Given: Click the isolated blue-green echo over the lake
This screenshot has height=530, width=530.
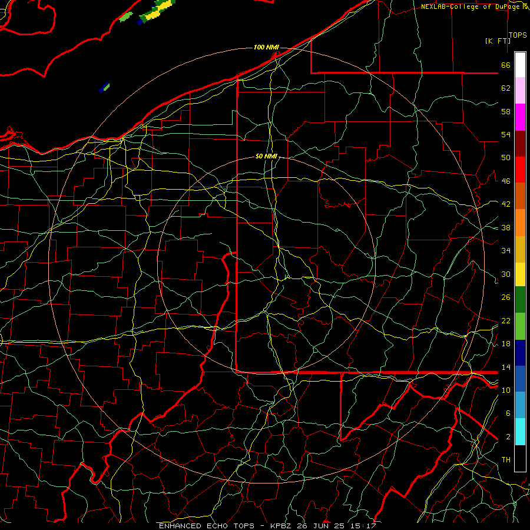Looking at the screenshot, I should pos(104,88).
